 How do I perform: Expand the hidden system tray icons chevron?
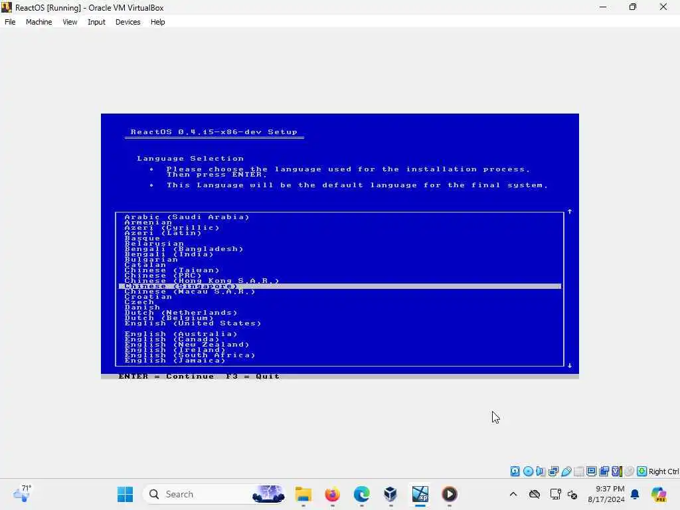click(x=513, y=494)
